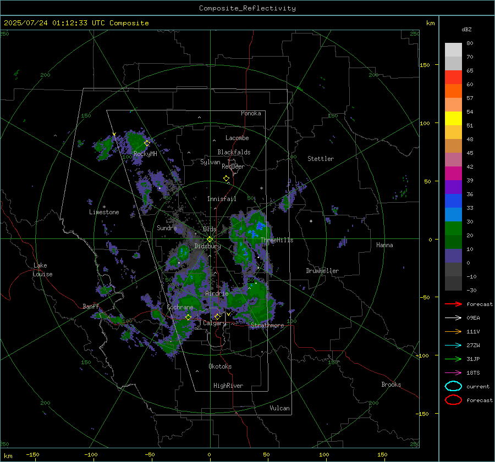Click the Drumheller city label

click(322, 271)
